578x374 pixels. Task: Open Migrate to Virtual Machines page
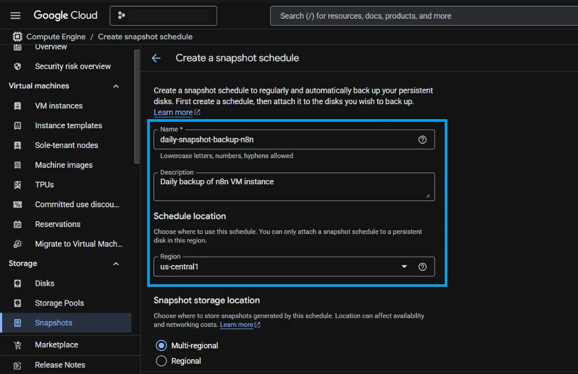pyautogui.click(x=79, y=244)
